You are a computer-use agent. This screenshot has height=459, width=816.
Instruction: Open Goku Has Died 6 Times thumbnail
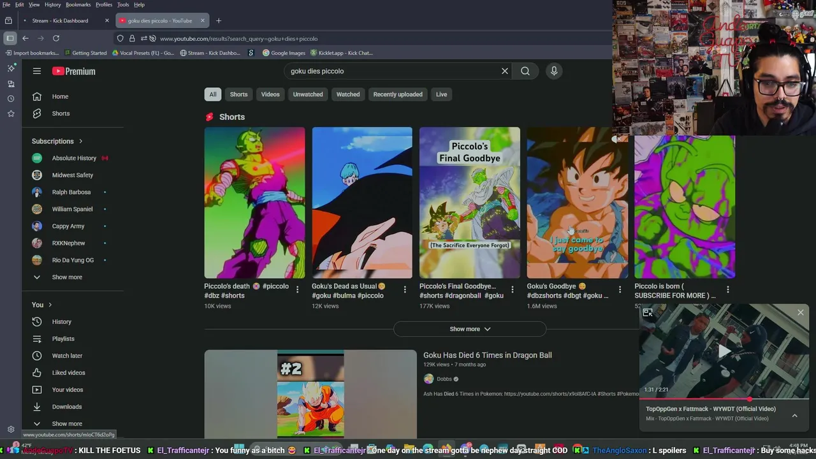click(310, 394)
